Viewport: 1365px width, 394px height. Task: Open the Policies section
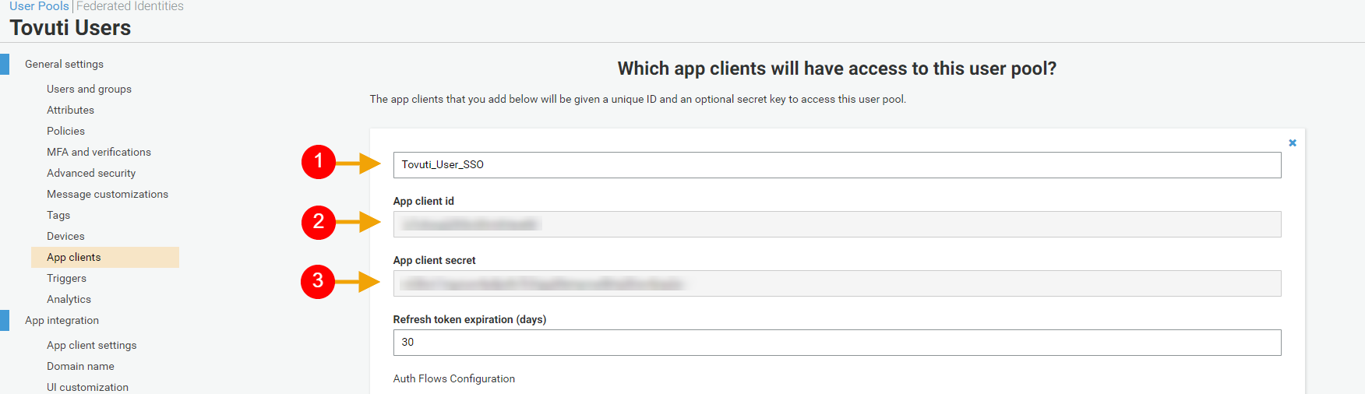pos(65,131)
